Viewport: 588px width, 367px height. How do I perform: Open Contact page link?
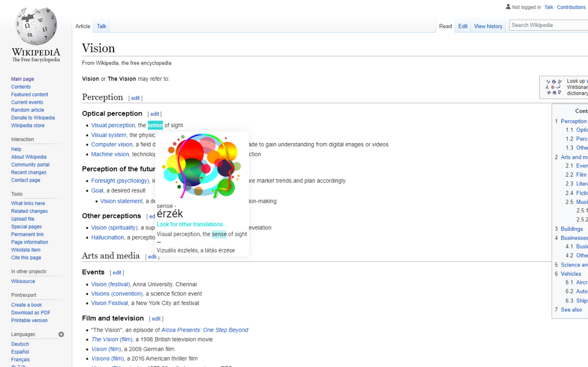point(25,180)
